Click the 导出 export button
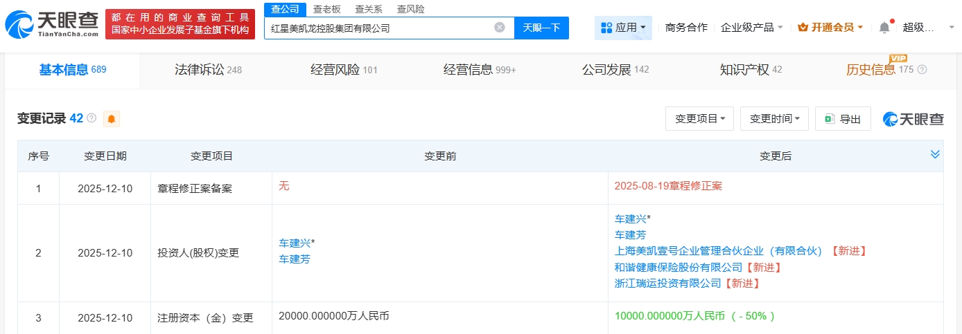Screen dimensions: 962x334 pyautogui.click(x=842, y=119)
